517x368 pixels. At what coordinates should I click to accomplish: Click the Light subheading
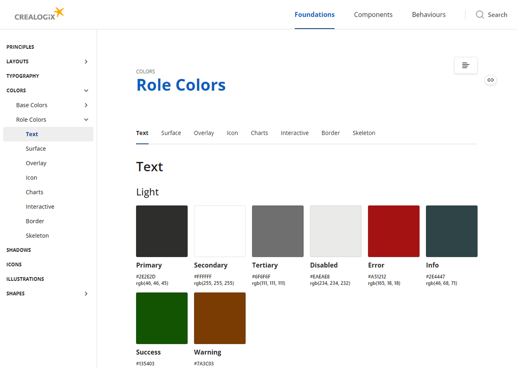tap(147, 192)
